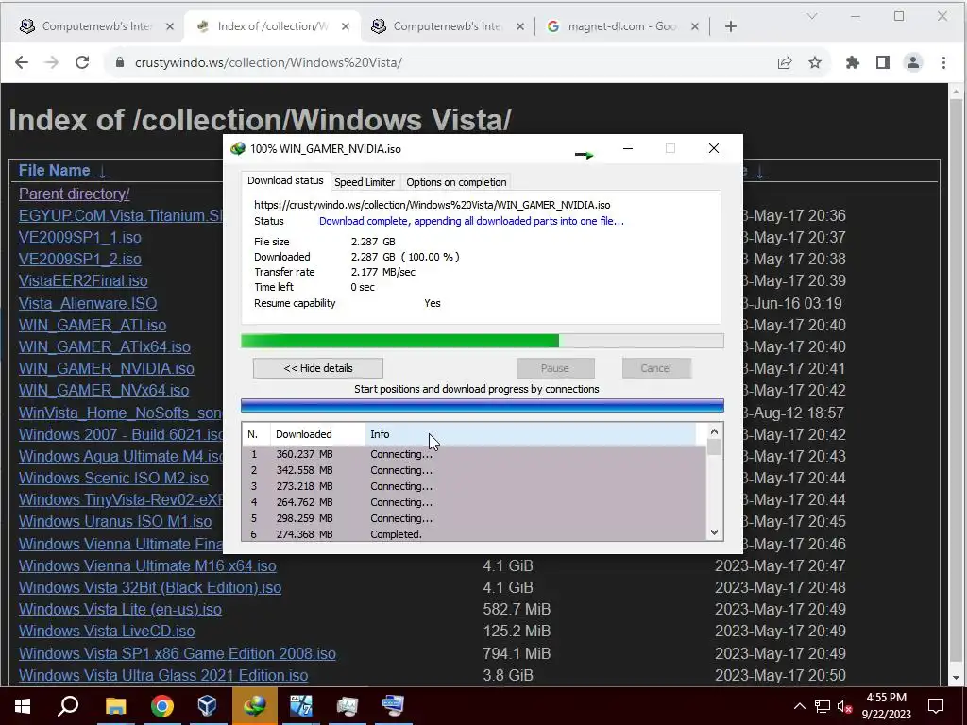Image resolution: width=967 pixels, height=725 pixels.
Task: Bookmark this page with the star icon
Action: click(815, 62)
